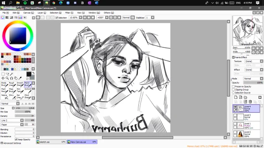Zoom in using plus button in toolbar

pyautogui.click(x=89, y=17)
